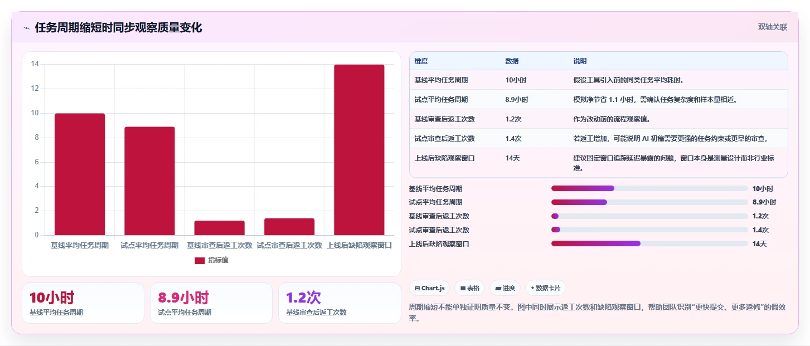Screen dimensions: 810x346
Task: Click 试点平均任务周期 x-axis label
Action: click(x=149, y=245)
